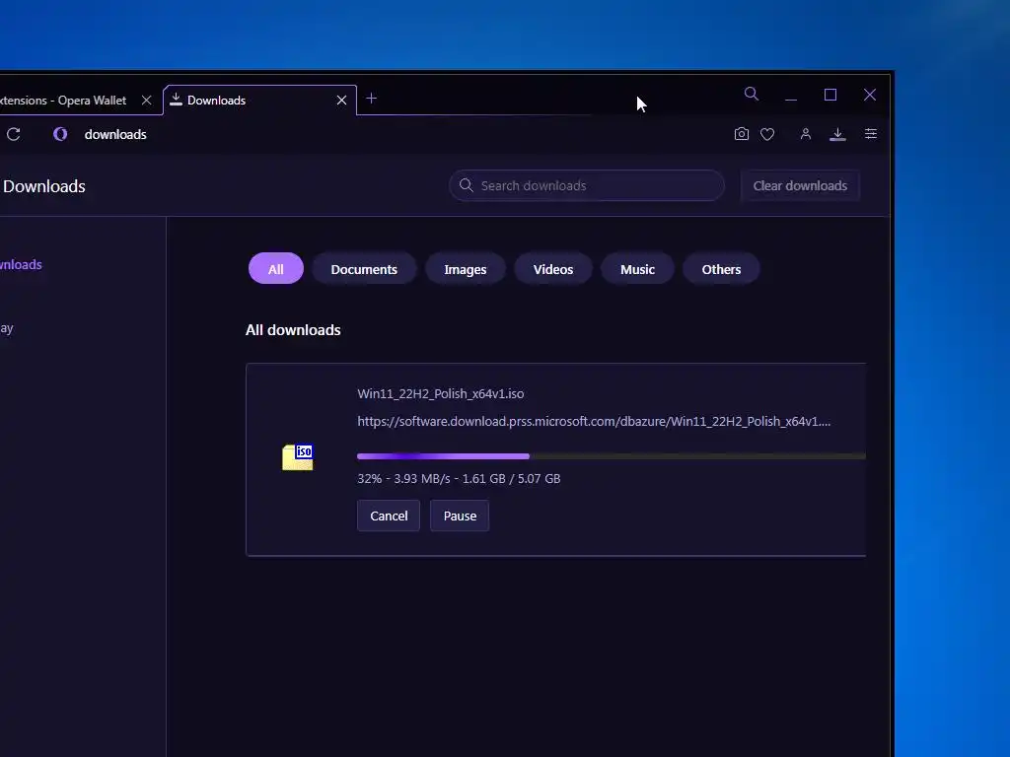Image resolution: width=1010 pixels, height=757 pixels.
Task: Open the downloads toolbar icon
Action: point(837,134)
